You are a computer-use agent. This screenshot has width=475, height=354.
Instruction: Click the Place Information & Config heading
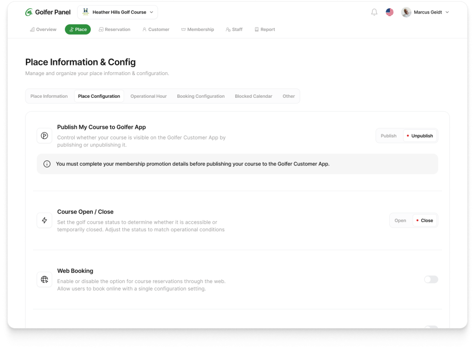pos(81,62)
